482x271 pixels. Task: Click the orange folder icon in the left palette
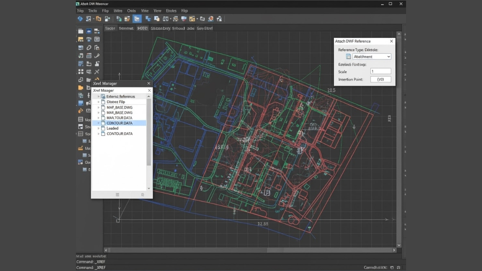pyautogui.click(x=81, y=88)
